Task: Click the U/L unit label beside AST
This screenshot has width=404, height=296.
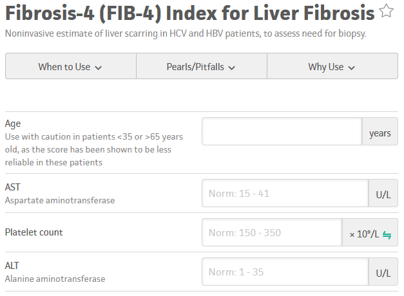Action: (x=383, y=194)
